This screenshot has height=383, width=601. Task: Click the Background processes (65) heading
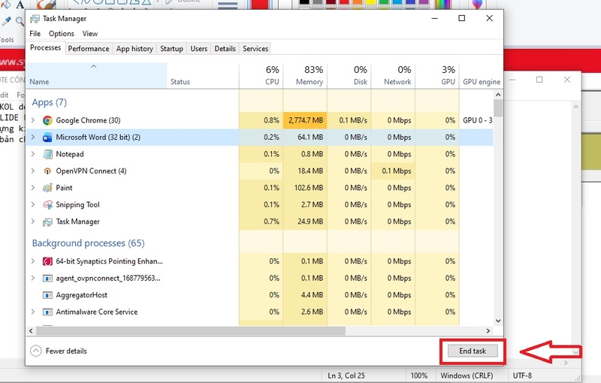[88, 243]
